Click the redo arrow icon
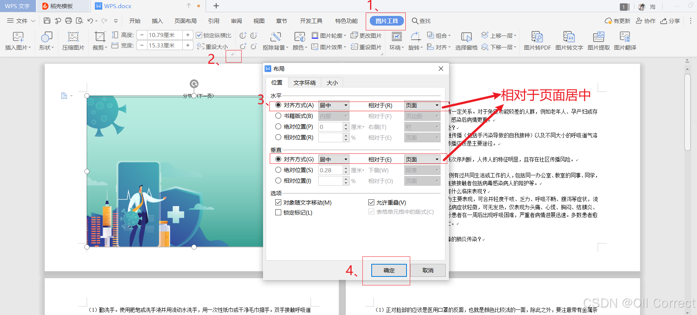The width and height of the screenshot is (697, 315). coord(104,21)
